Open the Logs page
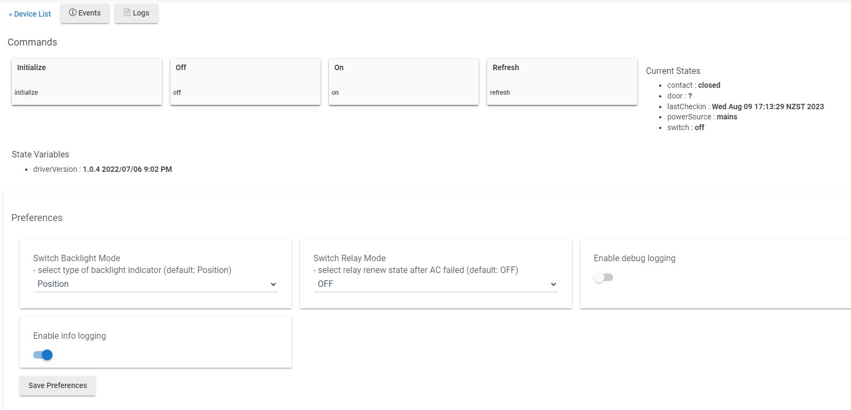 pos(136,13)
